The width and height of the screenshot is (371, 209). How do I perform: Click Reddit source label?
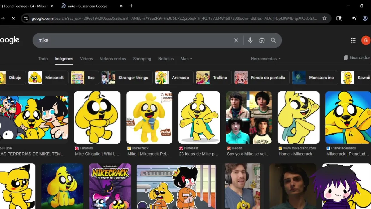click(237, 148)
